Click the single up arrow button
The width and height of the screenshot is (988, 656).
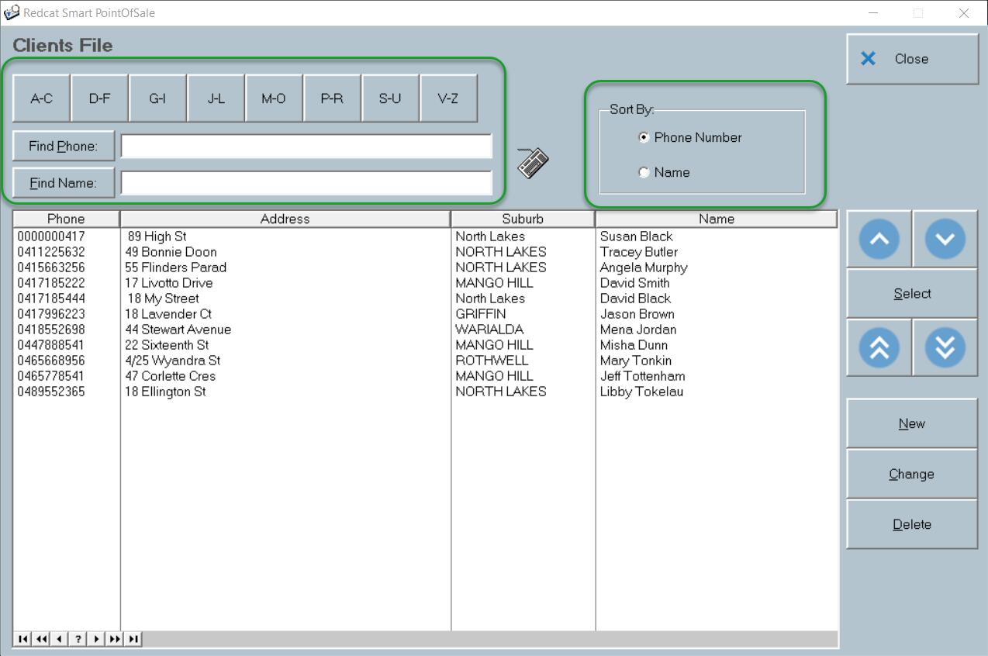(x=879, y=239)
